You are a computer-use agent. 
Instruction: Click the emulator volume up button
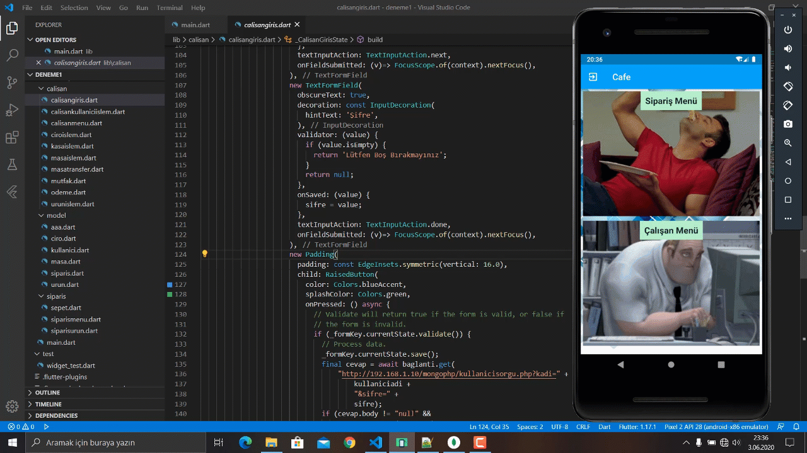tap(787, 49)
